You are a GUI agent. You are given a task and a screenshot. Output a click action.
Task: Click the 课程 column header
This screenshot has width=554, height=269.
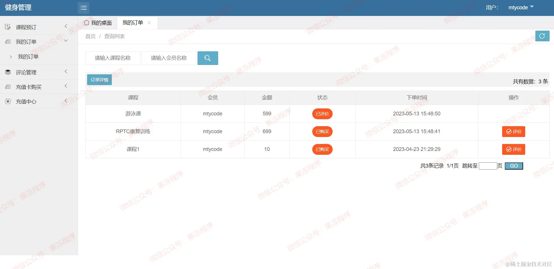tap(133, 98)
